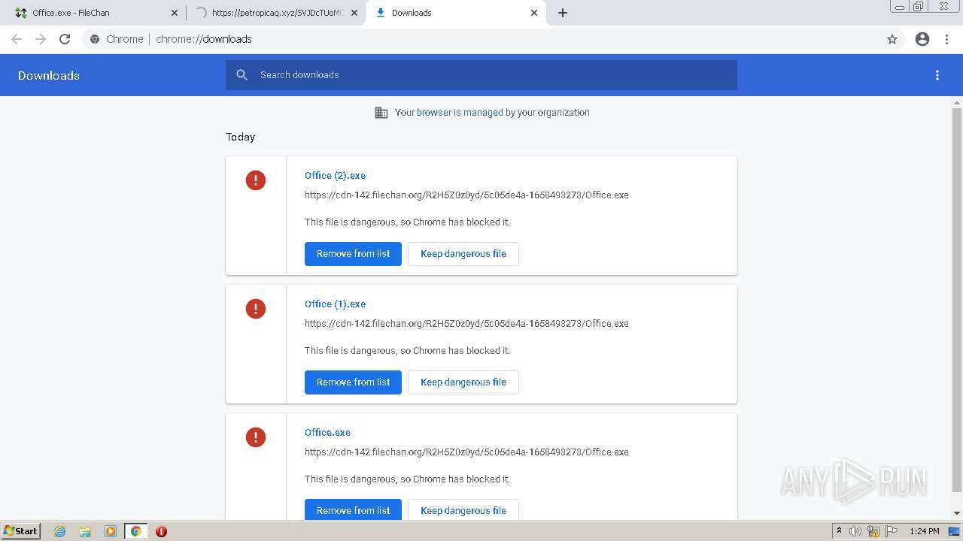Click the danger warning icon for Office (2).exe
This screenshot has height=541, width=963.
256,180
